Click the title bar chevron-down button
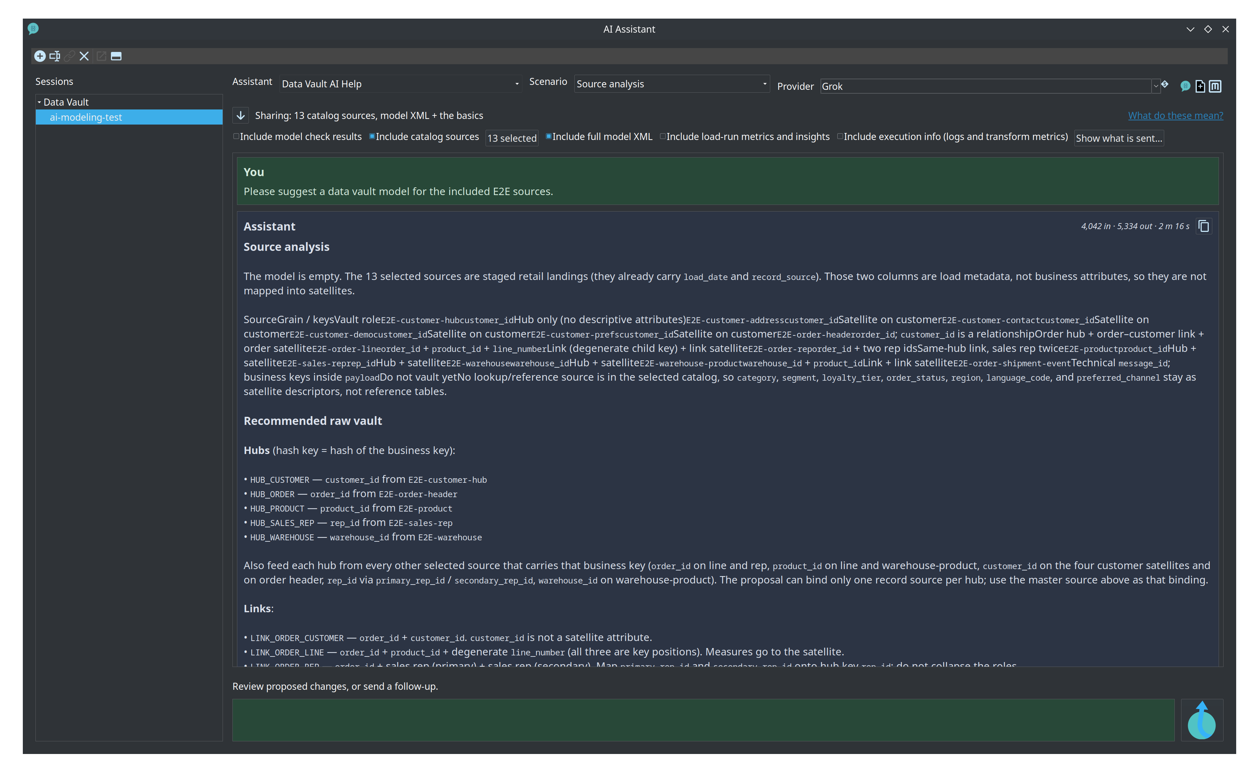 click(1190, 29)
